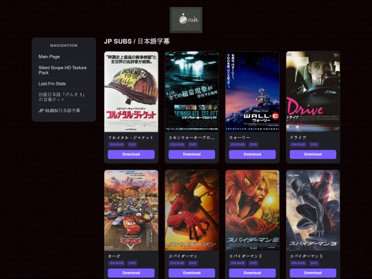Click the title text スキンウォーカープロ...

[192, 138]
